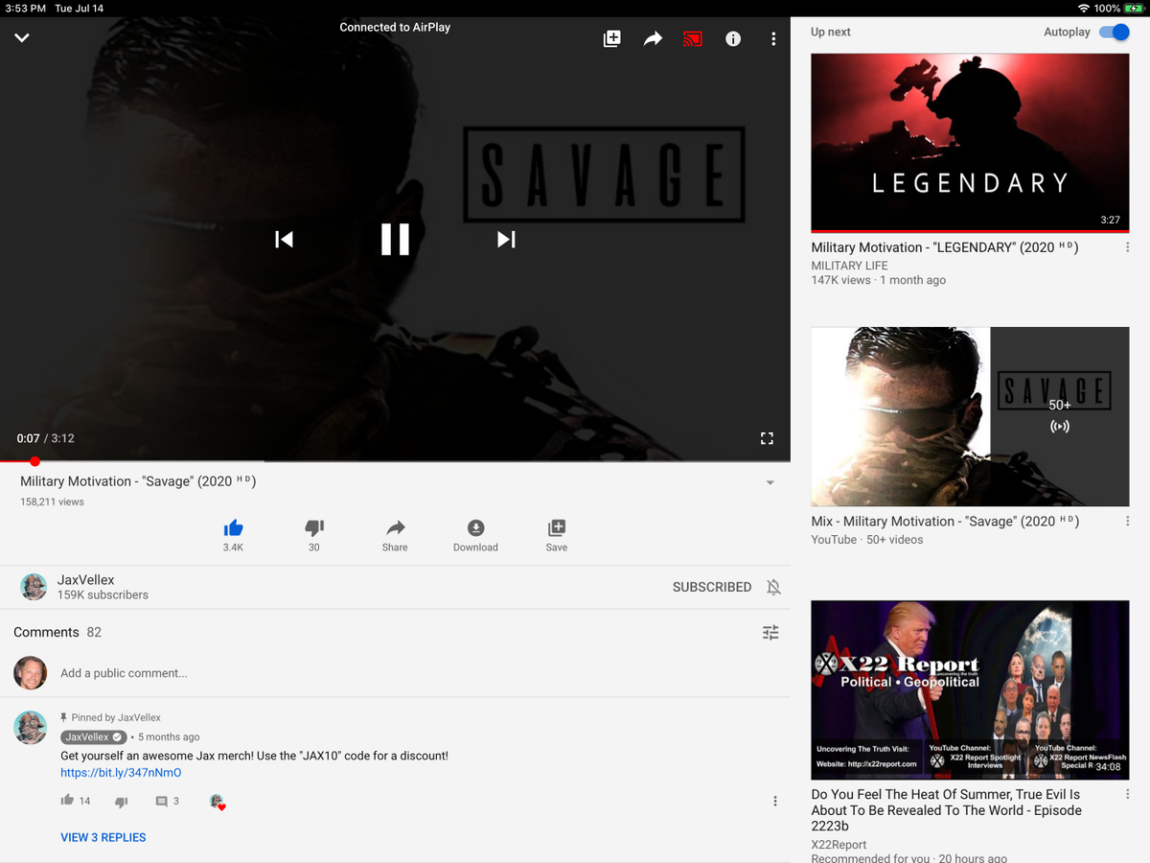
Task: Click the 159K subscribers text
Action: point(103,595)
